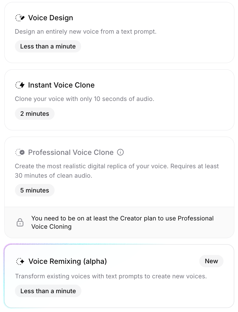Select the Instant Voice Clone lightning icon

[20, 85]
